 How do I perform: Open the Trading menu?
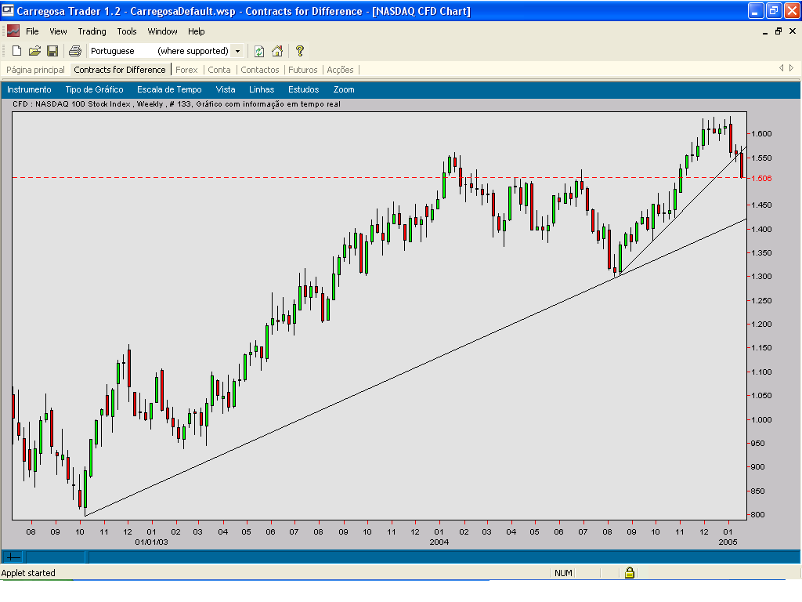[92, 31]
